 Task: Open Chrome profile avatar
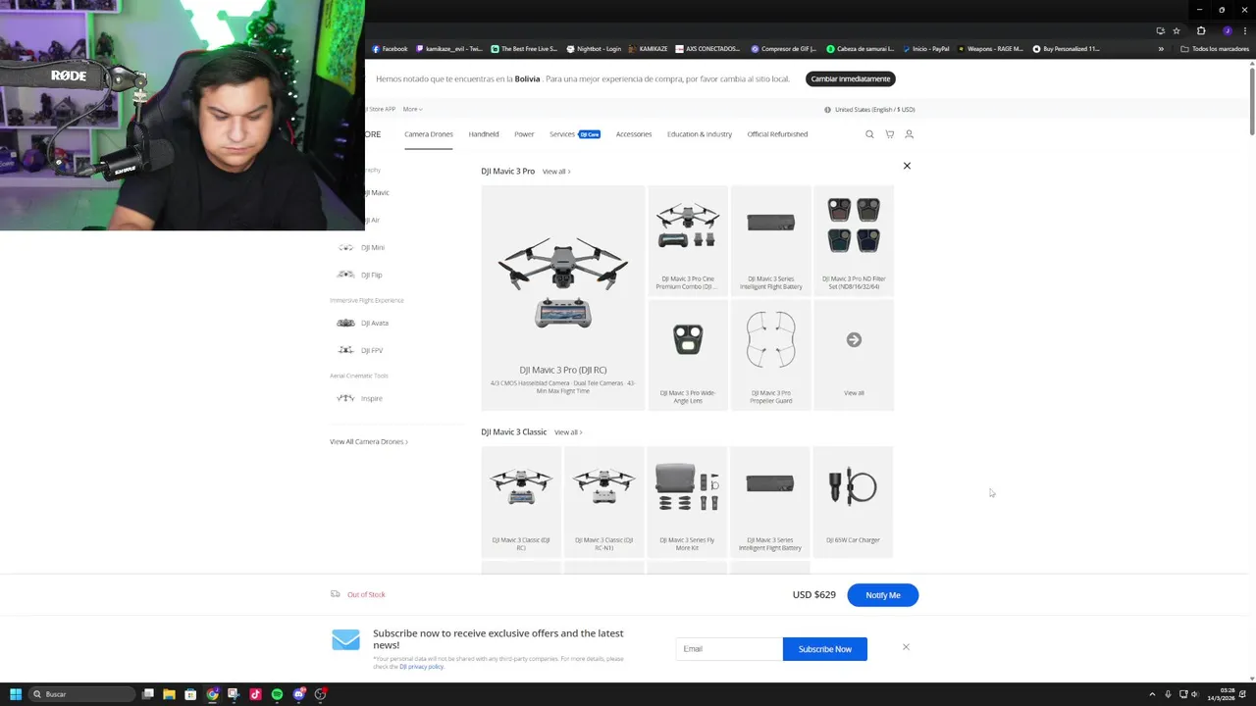pyautogui.click(x=1227, y=30)
